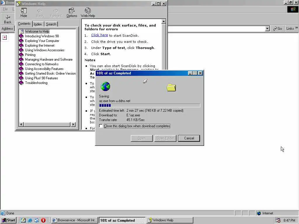Expand the Links toolbar chevron
Screen dimensions: 299x224
click(x=297, y=28)
